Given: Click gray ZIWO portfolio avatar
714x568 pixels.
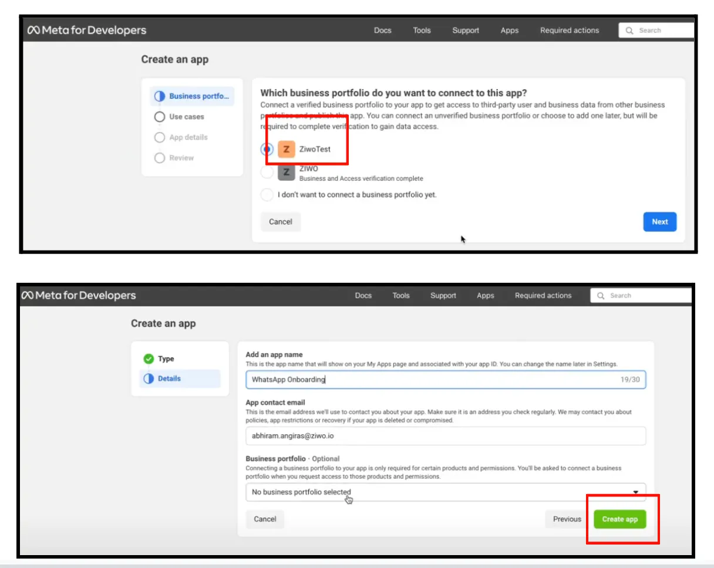Looking at the screenshot, I should pyautogui.click(x=286, y=173).
